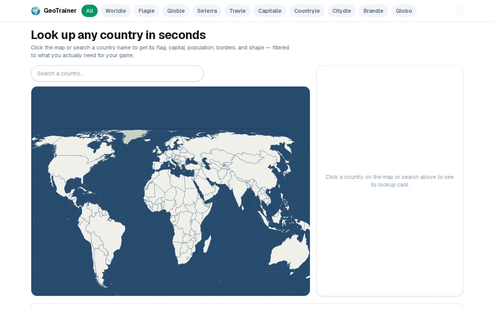The image size is (494, 309).
Task: Click the GeoTrainer globe logo icon
Action: click(x=36, y=11)
